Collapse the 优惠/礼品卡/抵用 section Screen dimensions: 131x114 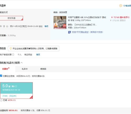pyautogui.click(x=21, y=63)
